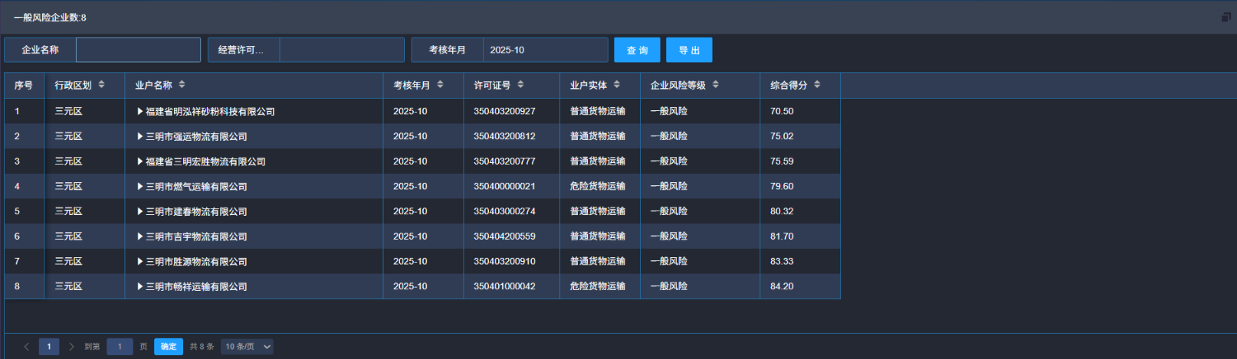Expand the 三明市燃气运输有限公司 row
The width and height of the screenshot is (1237, 359).
point(140,187)
